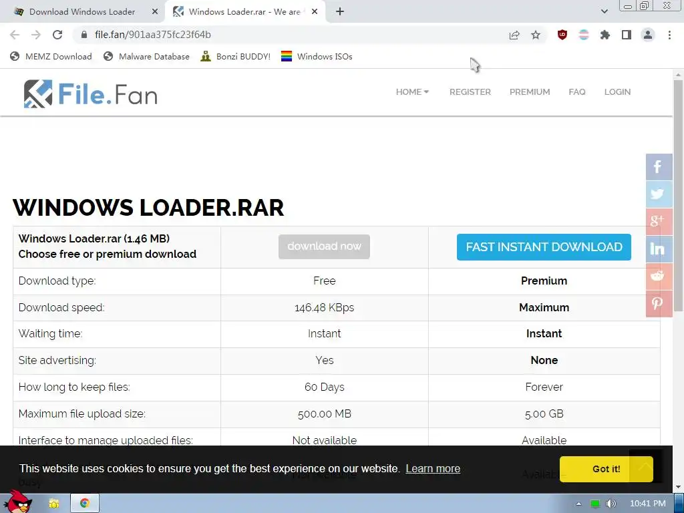684x513 pixels.
Task: Click the 500.00 MB cell
Action: point(324,413)
